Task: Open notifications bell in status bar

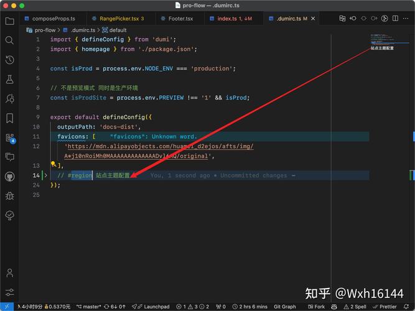Action: tap(406, 307)
